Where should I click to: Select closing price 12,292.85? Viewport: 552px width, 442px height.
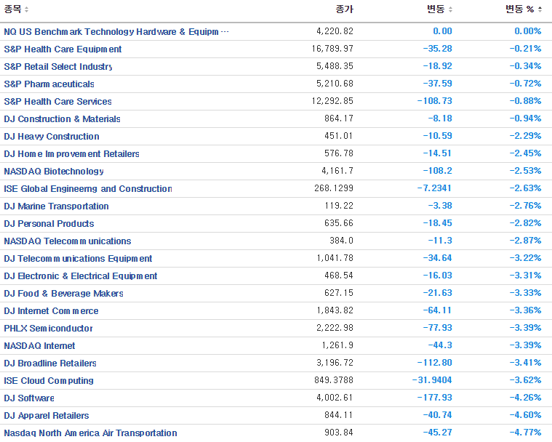[332, 101]
